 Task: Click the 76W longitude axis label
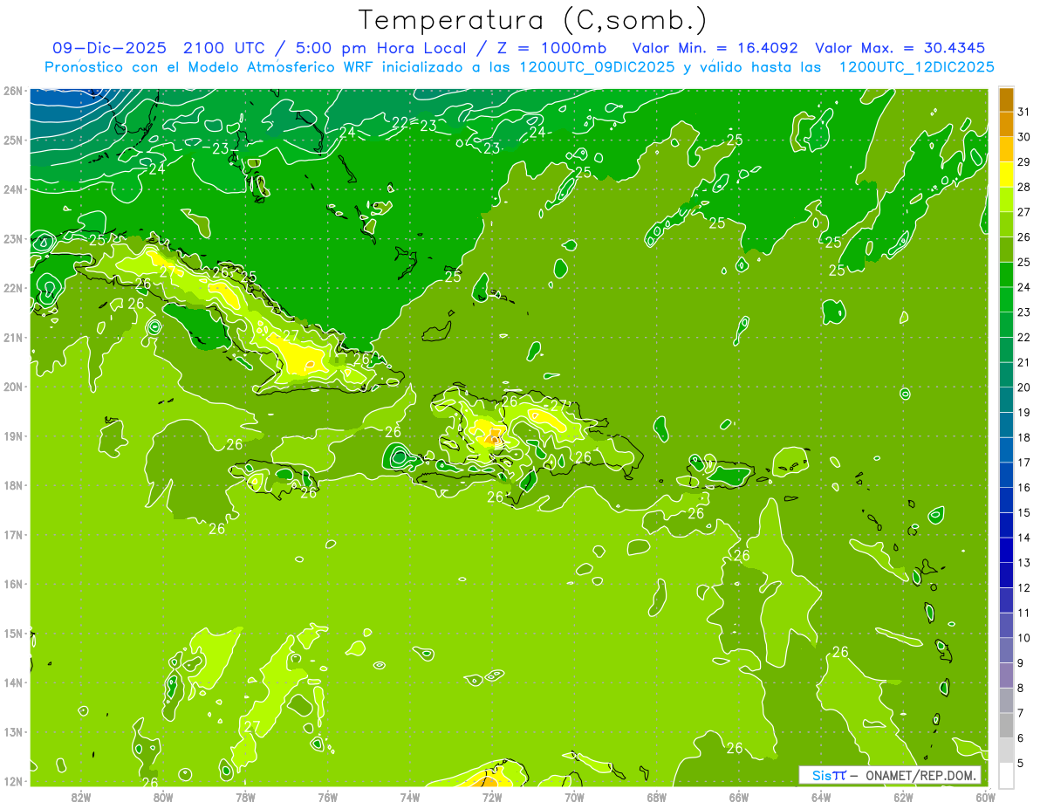[328, 797]
